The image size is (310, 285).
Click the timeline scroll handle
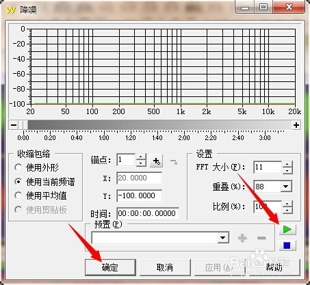pyautogui.click(x=23, y=125)
